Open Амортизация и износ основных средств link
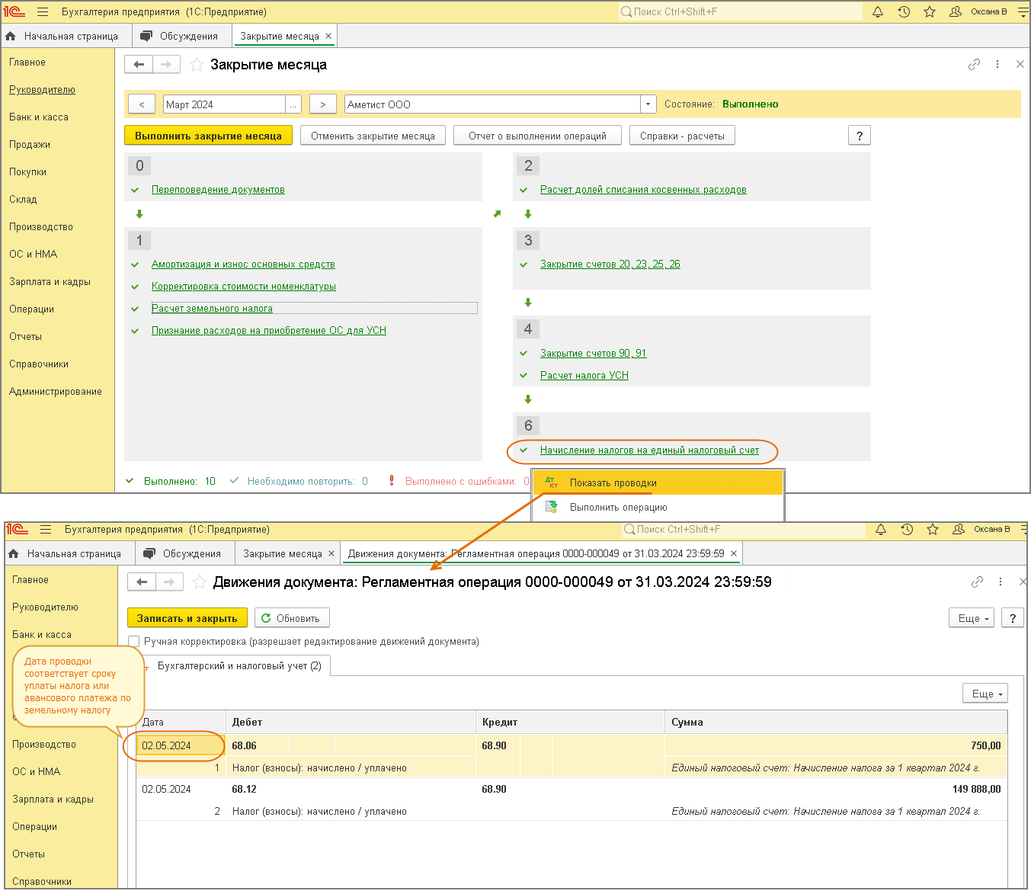Viewport: 1031px width, 891px height. 243,264
